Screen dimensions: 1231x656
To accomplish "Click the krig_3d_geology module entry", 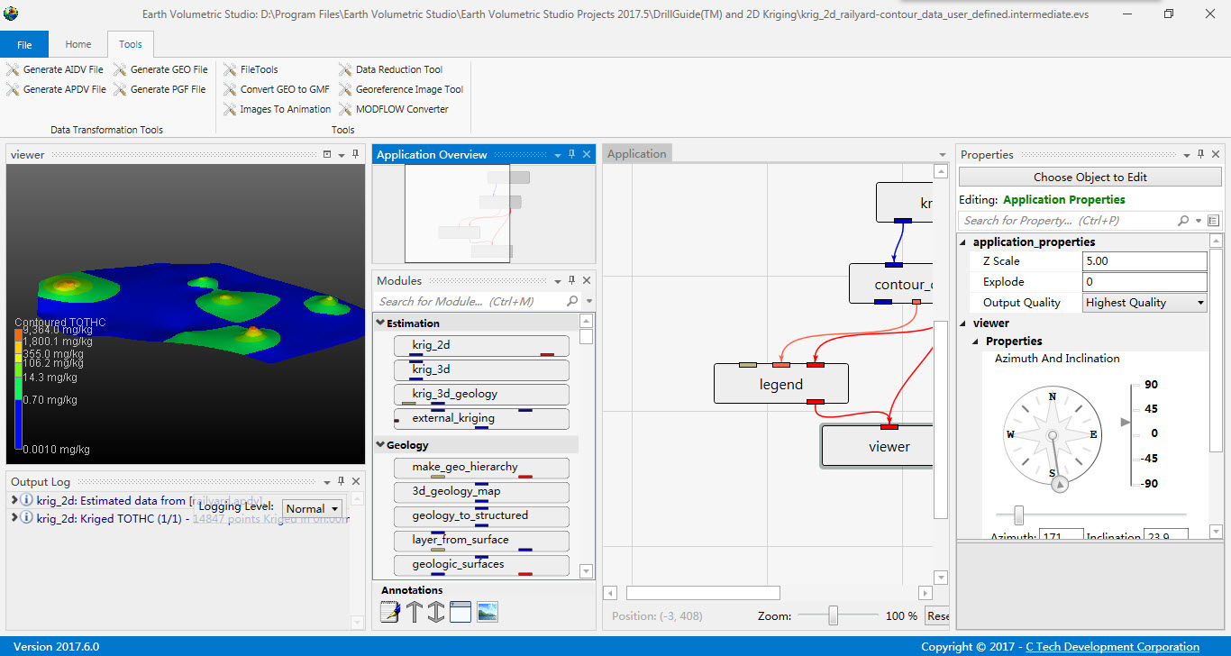I will pyautogui.click(x=481, y=394).
